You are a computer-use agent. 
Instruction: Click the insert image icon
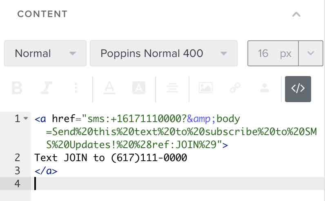point(205,88)
